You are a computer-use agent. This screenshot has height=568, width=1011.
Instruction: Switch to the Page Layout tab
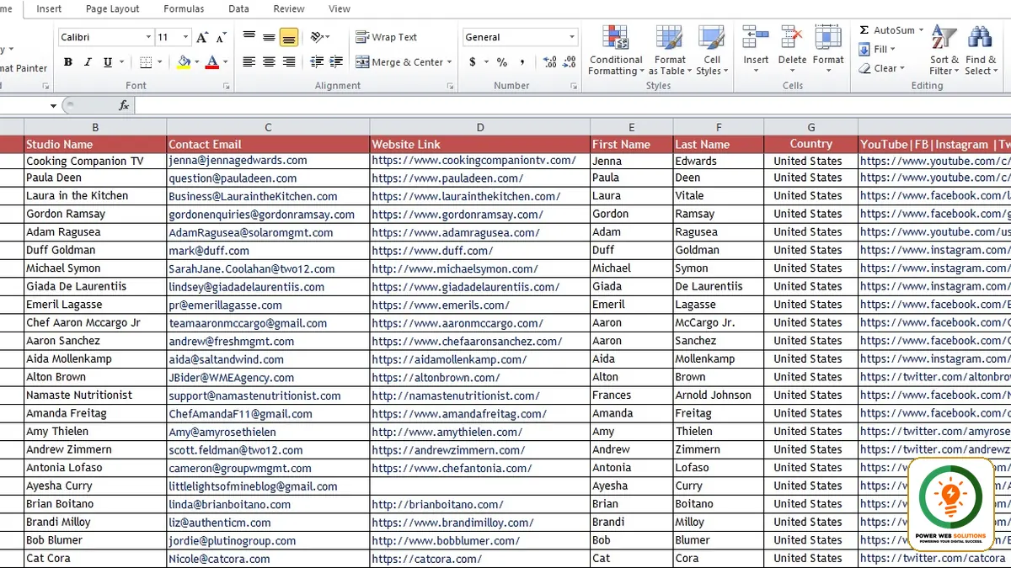point(113,9)
